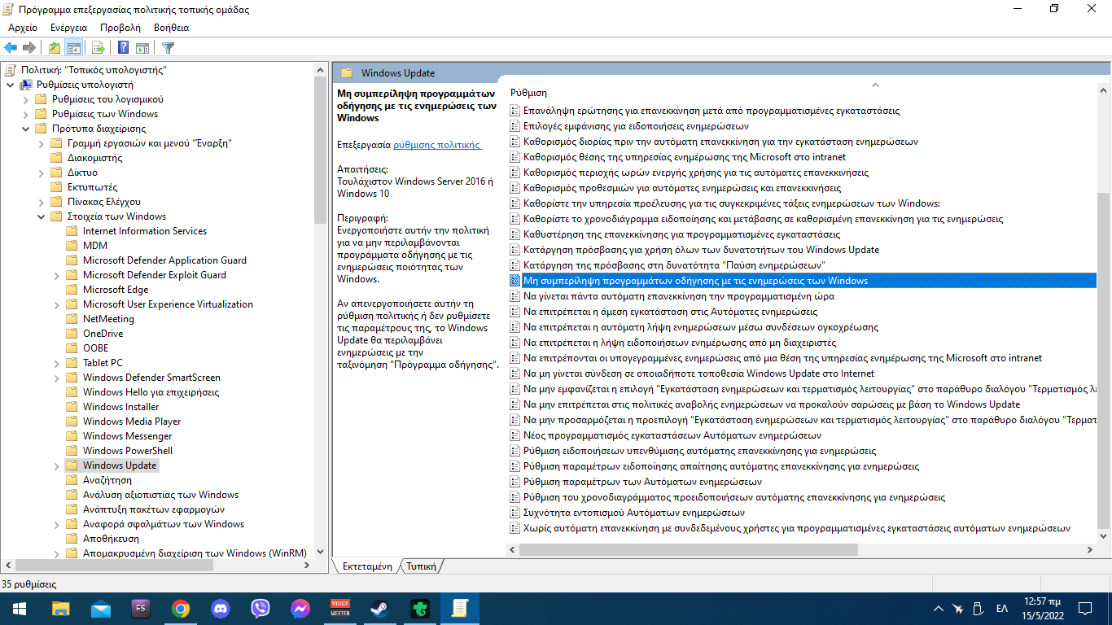This screenshot has height=625, width=1112.
Task: Expand the Windows Update tree node
Action: pos(56,465)
